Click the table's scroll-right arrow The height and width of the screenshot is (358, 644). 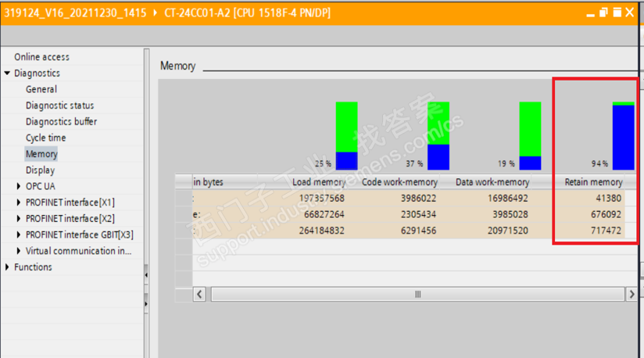coord(631,294)
